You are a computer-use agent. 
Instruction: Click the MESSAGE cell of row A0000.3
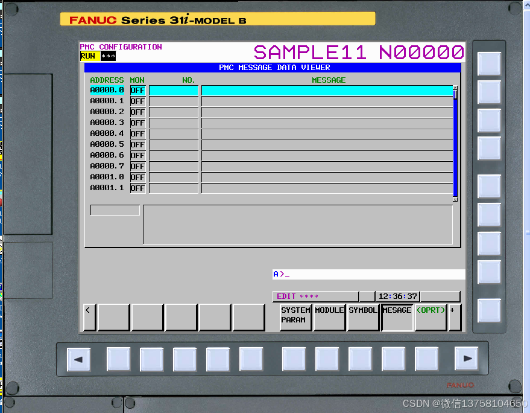point(327,123)
